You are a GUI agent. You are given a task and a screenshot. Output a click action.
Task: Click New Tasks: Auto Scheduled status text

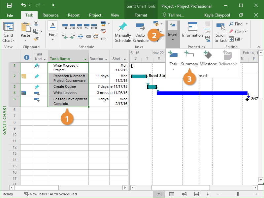[53, 194]
